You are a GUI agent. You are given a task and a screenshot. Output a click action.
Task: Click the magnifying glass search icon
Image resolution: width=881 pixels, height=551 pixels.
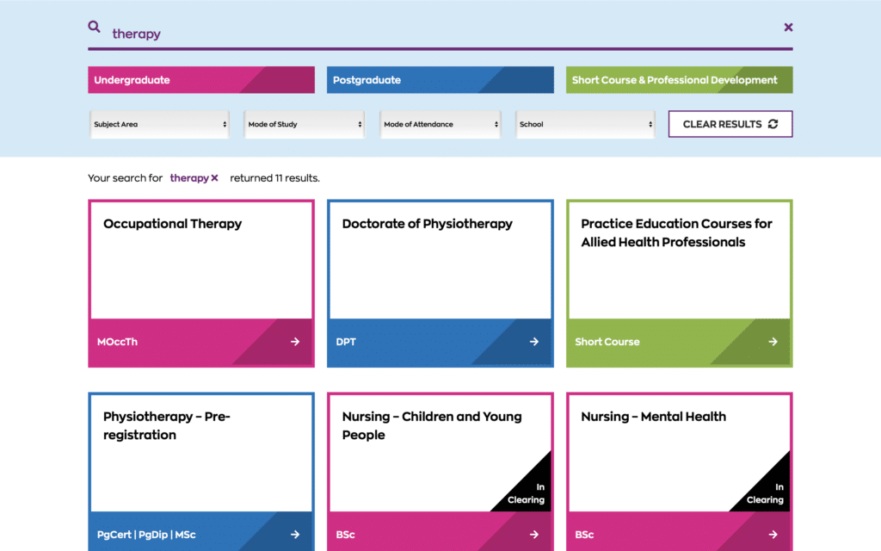(x=94, y=27)
